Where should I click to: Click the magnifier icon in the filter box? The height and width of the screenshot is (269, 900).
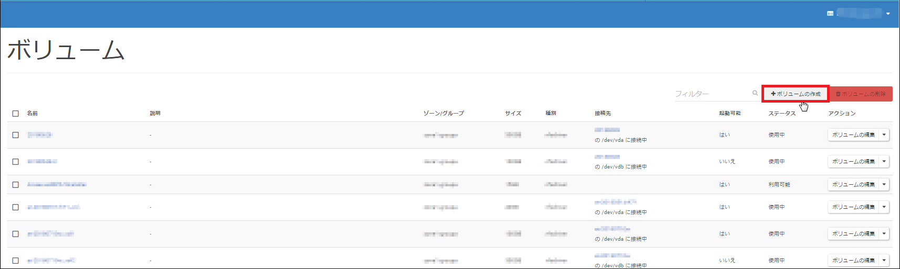(755, 93)
